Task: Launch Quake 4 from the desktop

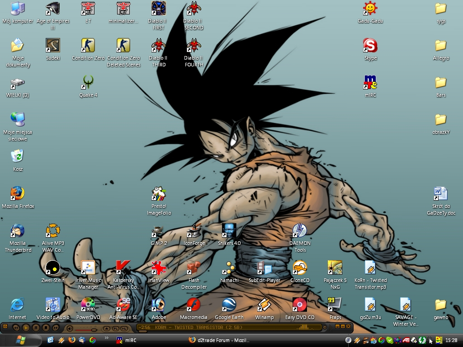Action: 88,83
